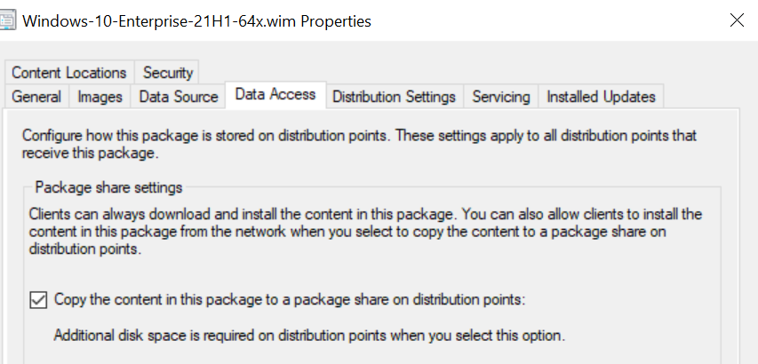Click blank tab strip area right of Security
Viewport: 758px width, 364px height.
point(464,73)
